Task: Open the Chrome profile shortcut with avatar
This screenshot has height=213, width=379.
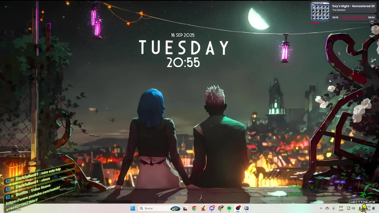Action: click(221, 208)
